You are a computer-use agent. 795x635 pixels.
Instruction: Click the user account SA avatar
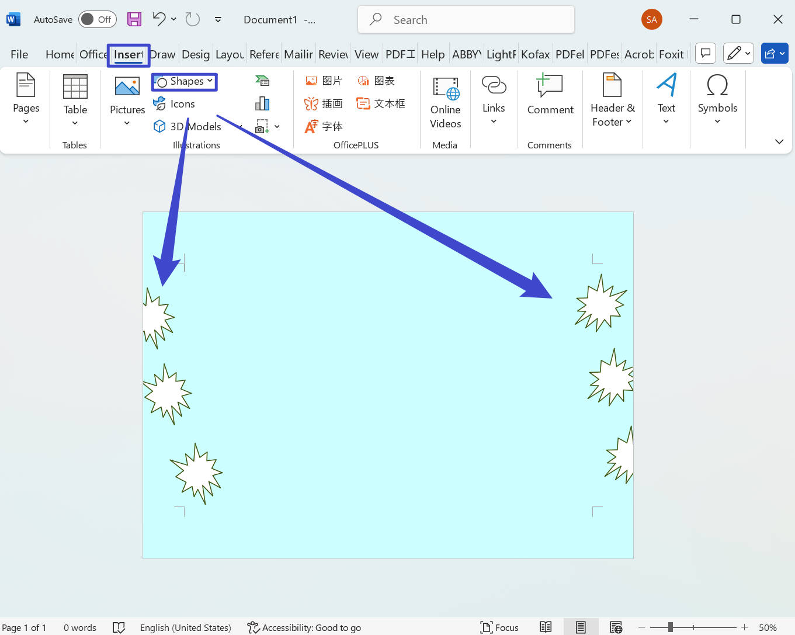(x=652, y=19)
